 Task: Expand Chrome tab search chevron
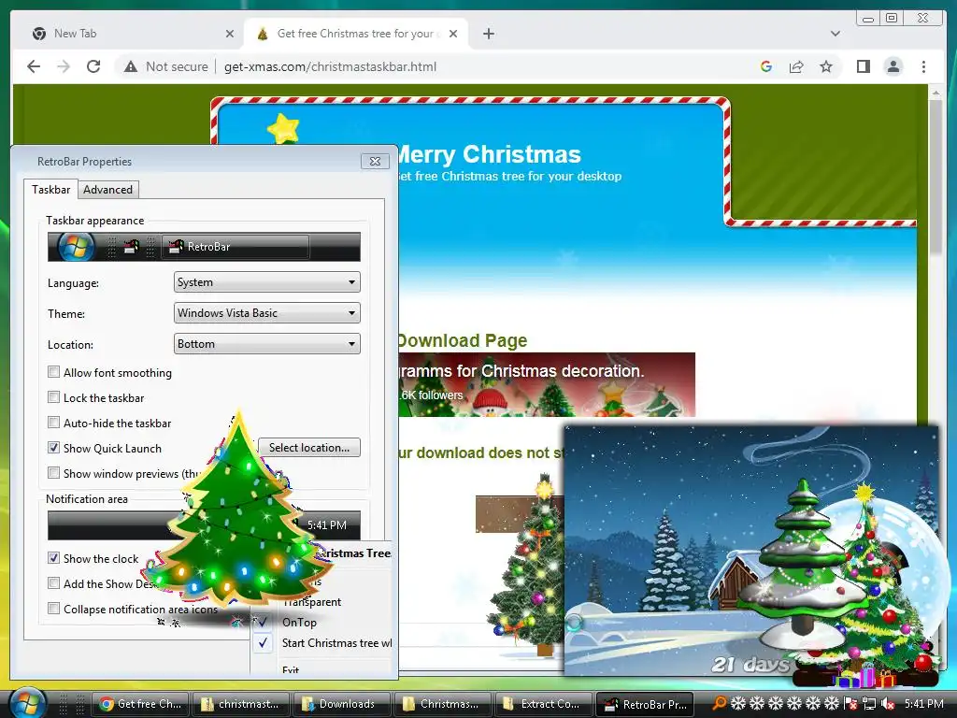click(836, 34)
